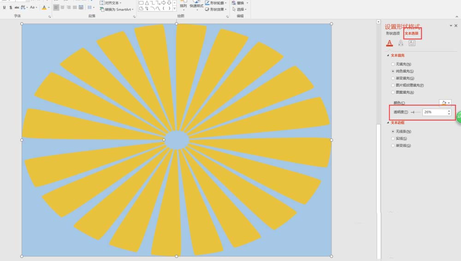Increase transparency with up spinner
The image size is (461, 261).
(x=449, y=111)
